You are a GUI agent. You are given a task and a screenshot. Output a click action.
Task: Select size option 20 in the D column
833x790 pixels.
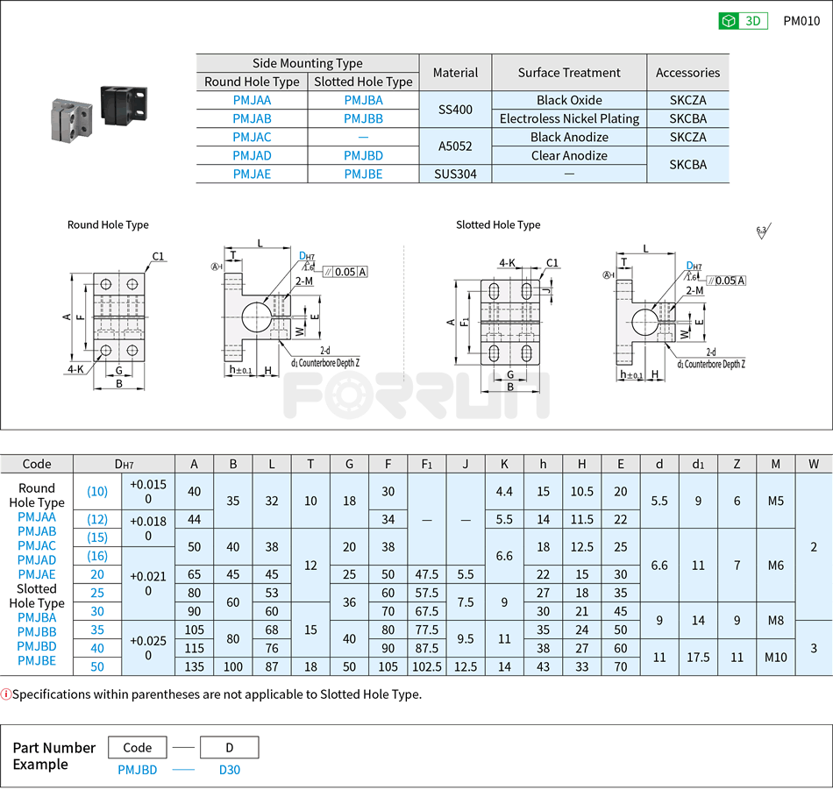click(x=96, y=574)
